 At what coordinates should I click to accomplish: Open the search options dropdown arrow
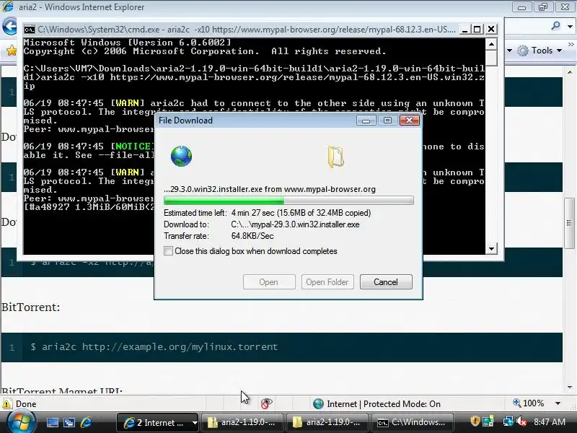tap(570, 26)
